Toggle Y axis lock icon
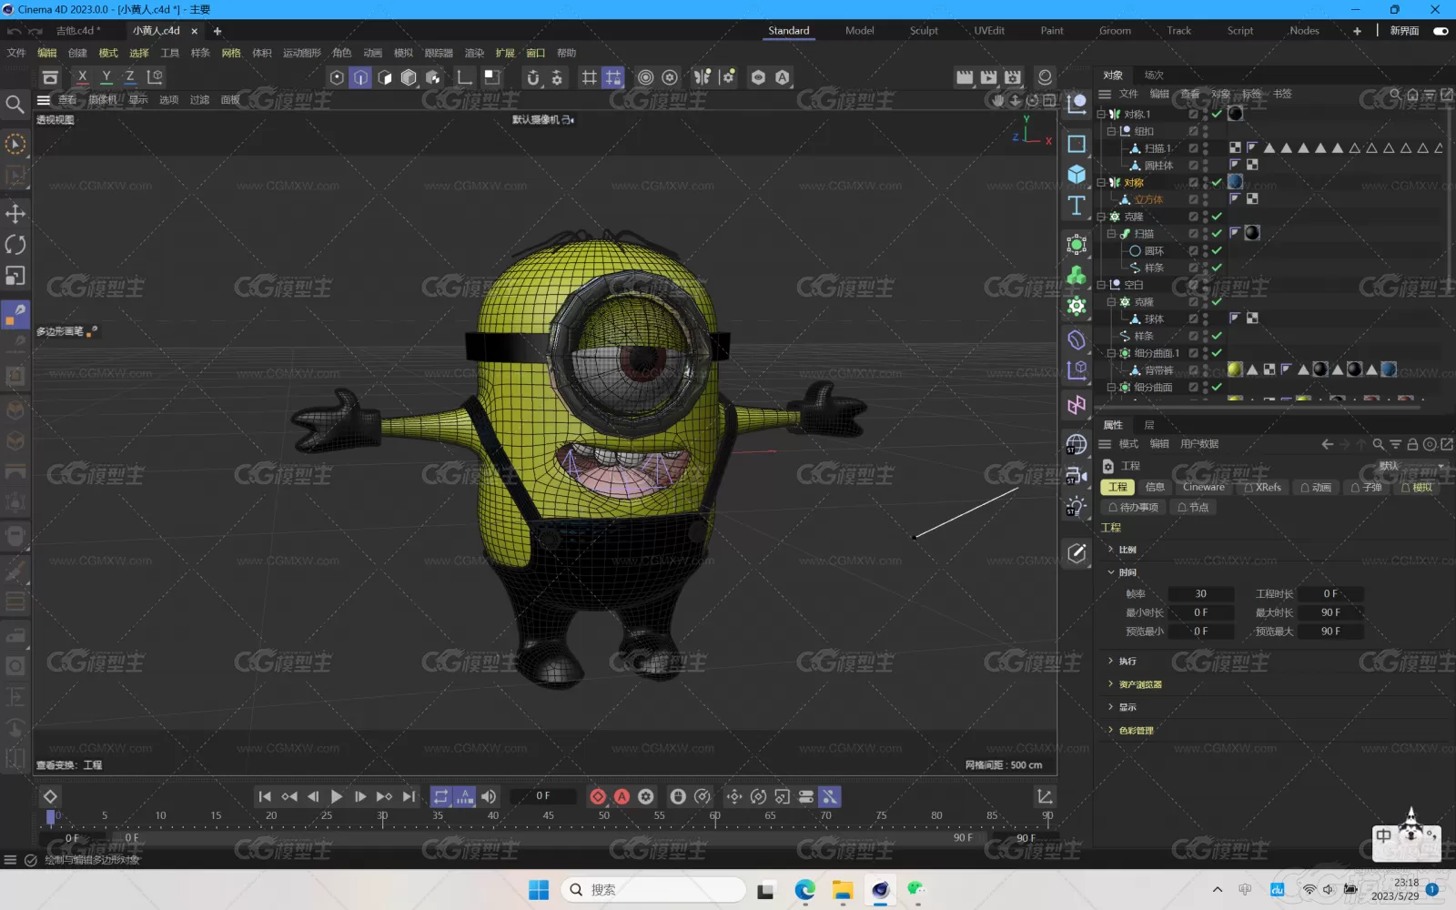This screenshot has width=1456, height=910. point(106,77)
